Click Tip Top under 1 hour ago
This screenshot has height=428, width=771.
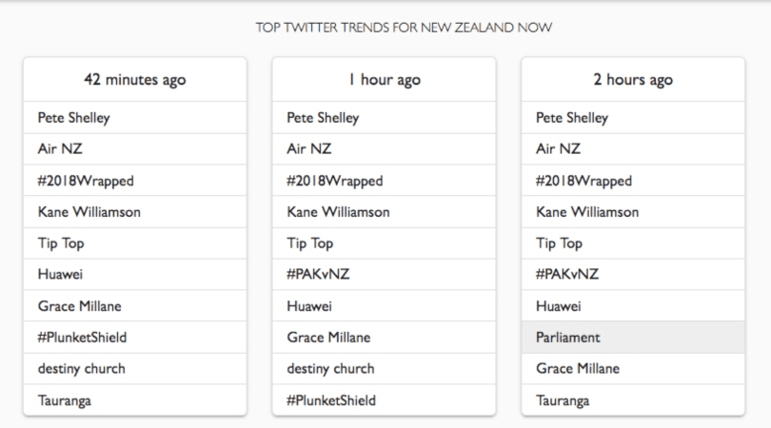(310, 243)
